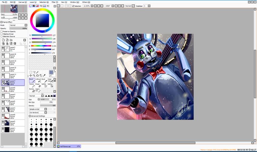Image resolution: width=257 pixels, height=152 pixels.
Task: Activate the zoom magnifier tool
Action: click(34, 75)
